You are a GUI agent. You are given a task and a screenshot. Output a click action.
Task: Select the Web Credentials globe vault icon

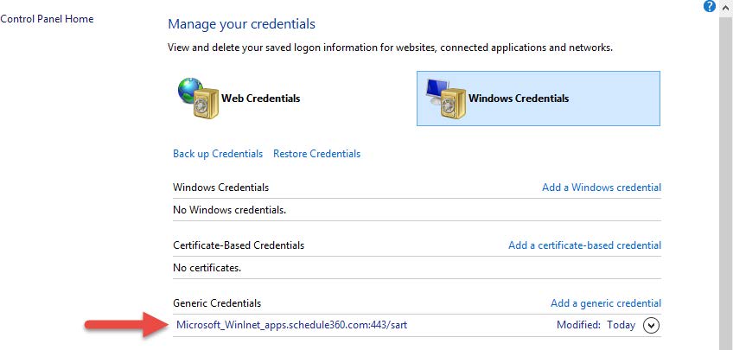tap(198, 99)
